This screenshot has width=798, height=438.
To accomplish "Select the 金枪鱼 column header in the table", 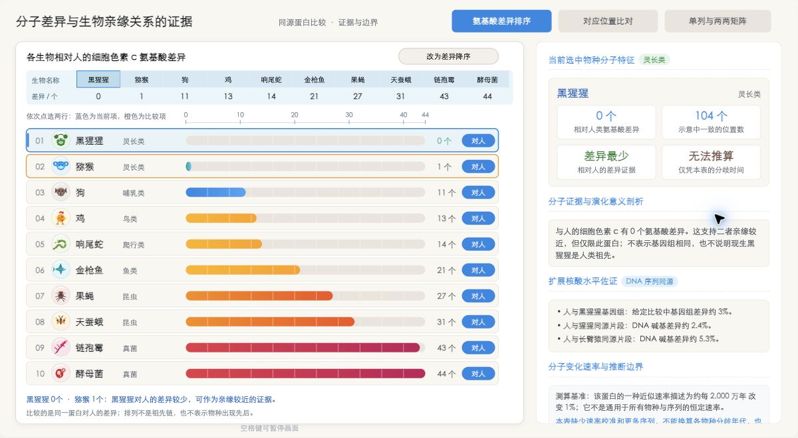I will pyautogui.click(x=315, y=79).
